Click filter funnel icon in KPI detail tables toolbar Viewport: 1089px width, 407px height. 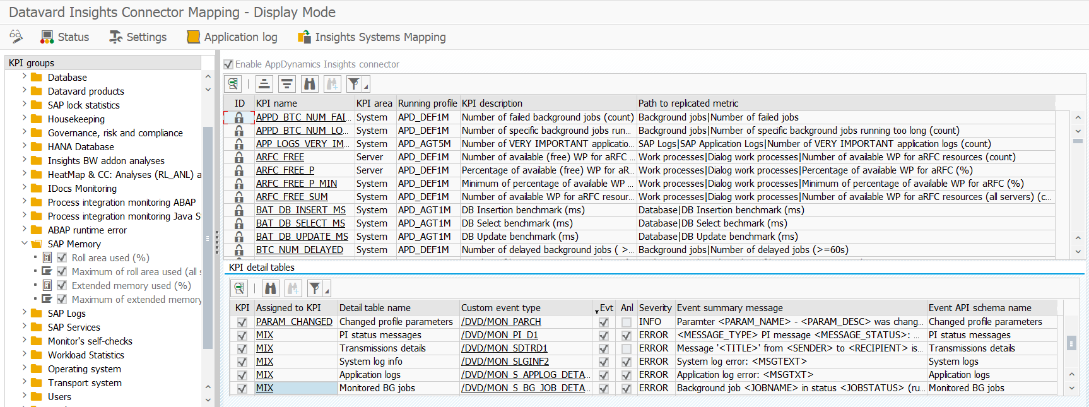pos(315,288)
